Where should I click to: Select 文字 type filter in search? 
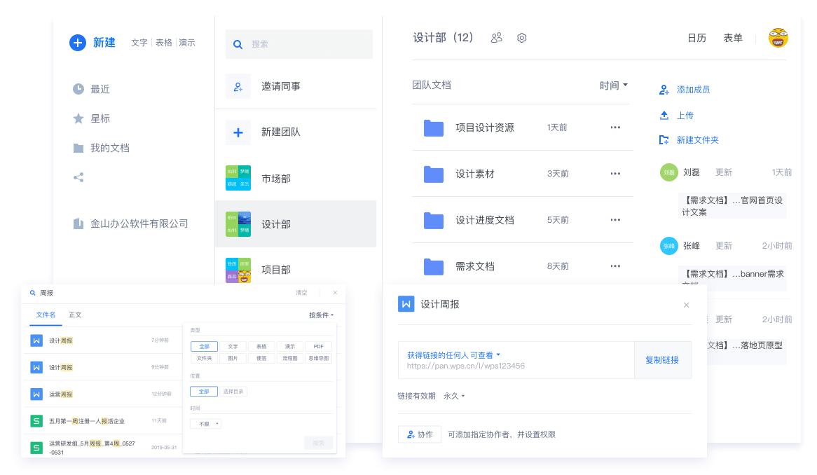coord(233,346)
